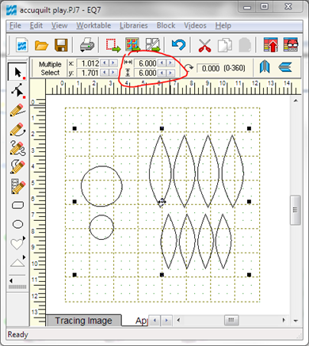Decrease x value with left stepper arrow
This screenshot has width=309, height=346.
(x=105, y=63)
